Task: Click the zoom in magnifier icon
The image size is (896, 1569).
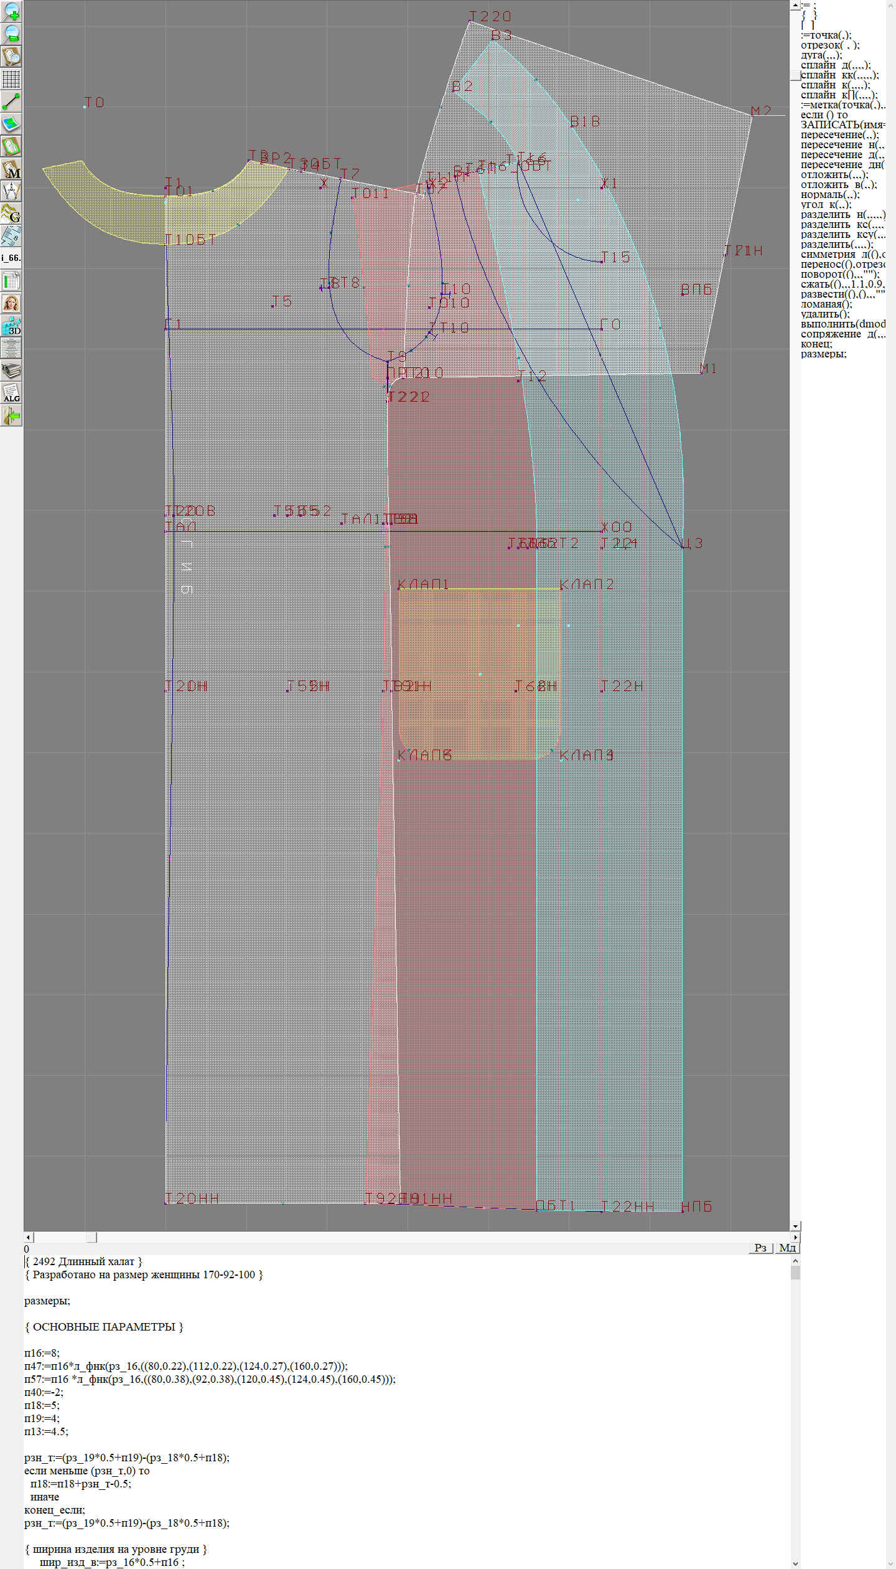Action: (x=11, y=11)
